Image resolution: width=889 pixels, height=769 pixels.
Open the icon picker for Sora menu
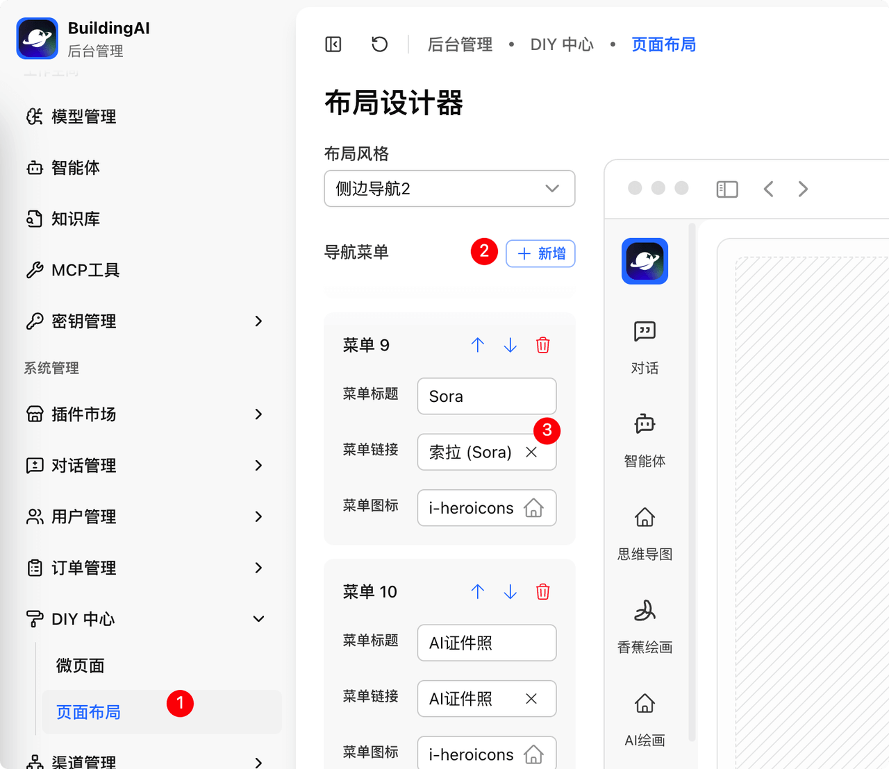486,508
